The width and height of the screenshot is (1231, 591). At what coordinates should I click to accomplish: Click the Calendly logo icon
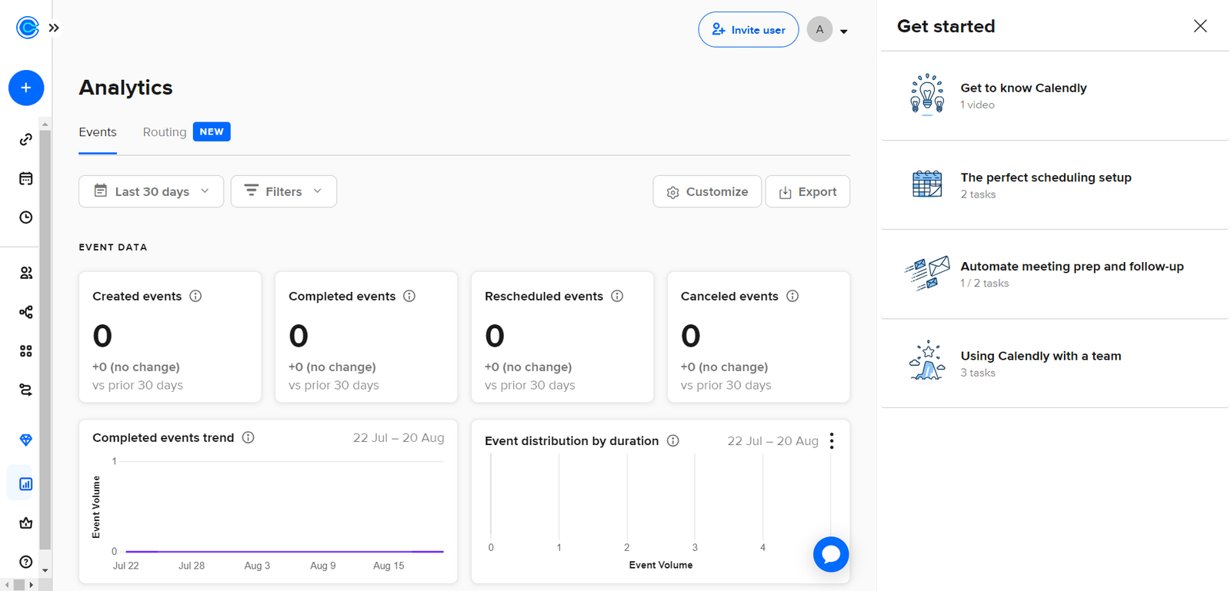click(27, 28)
